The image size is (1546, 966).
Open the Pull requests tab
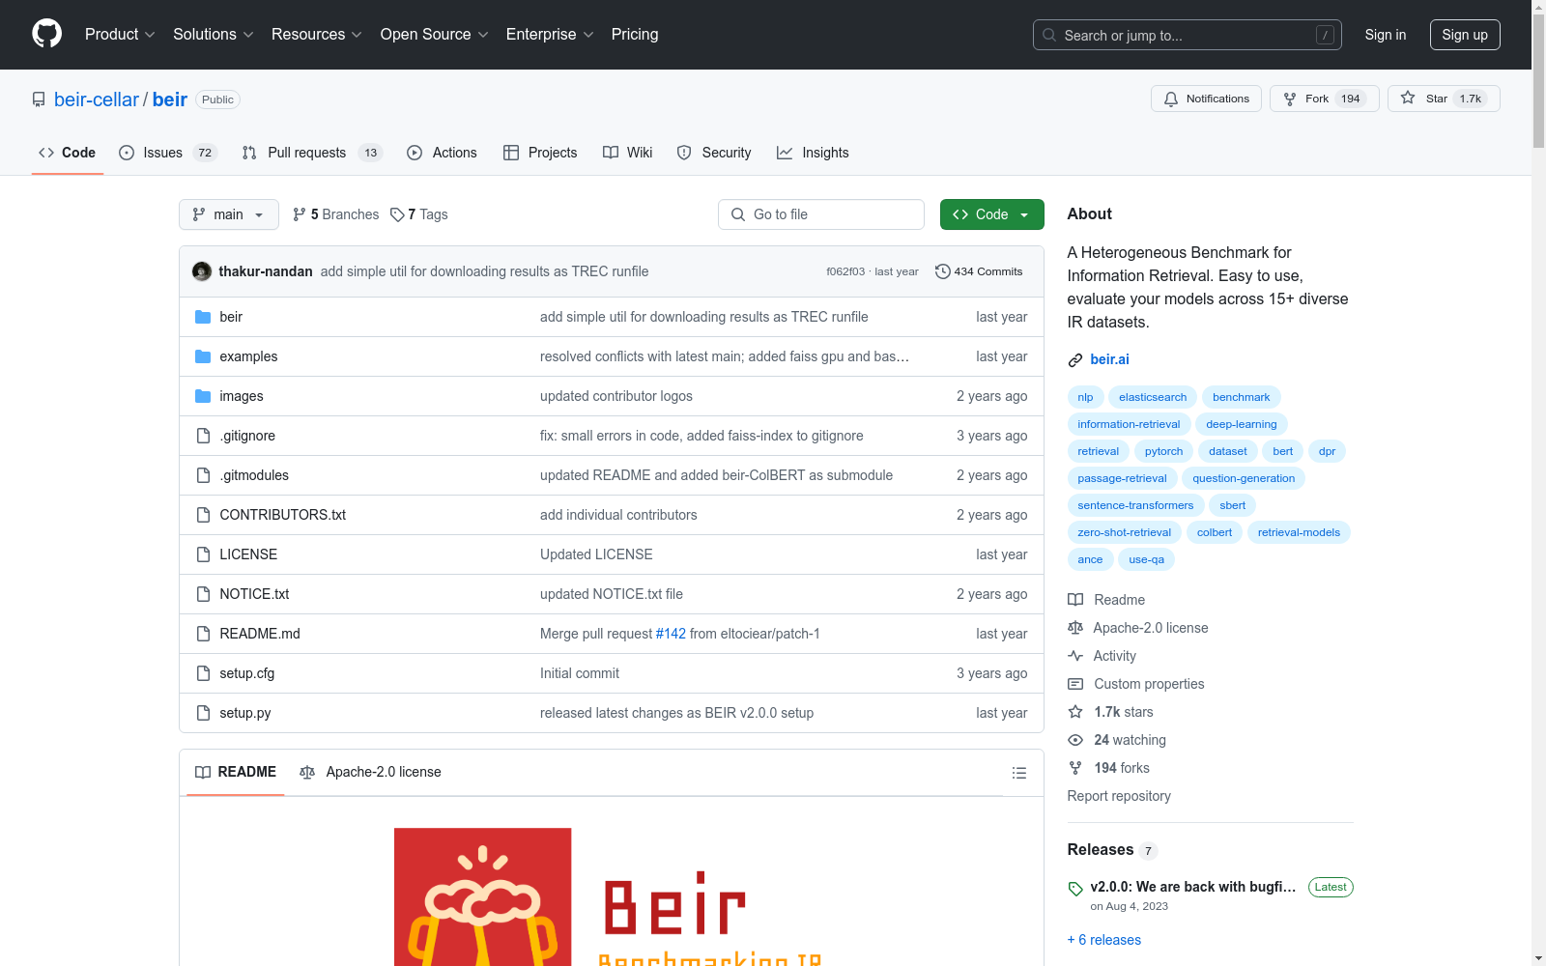[312, 153]
